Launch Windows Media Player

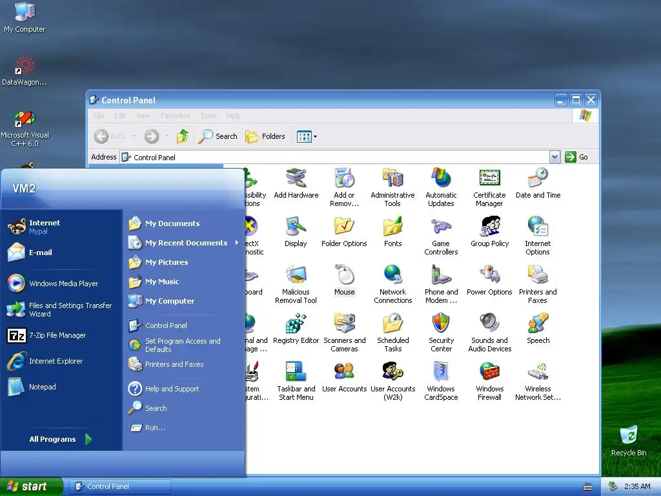53,284
